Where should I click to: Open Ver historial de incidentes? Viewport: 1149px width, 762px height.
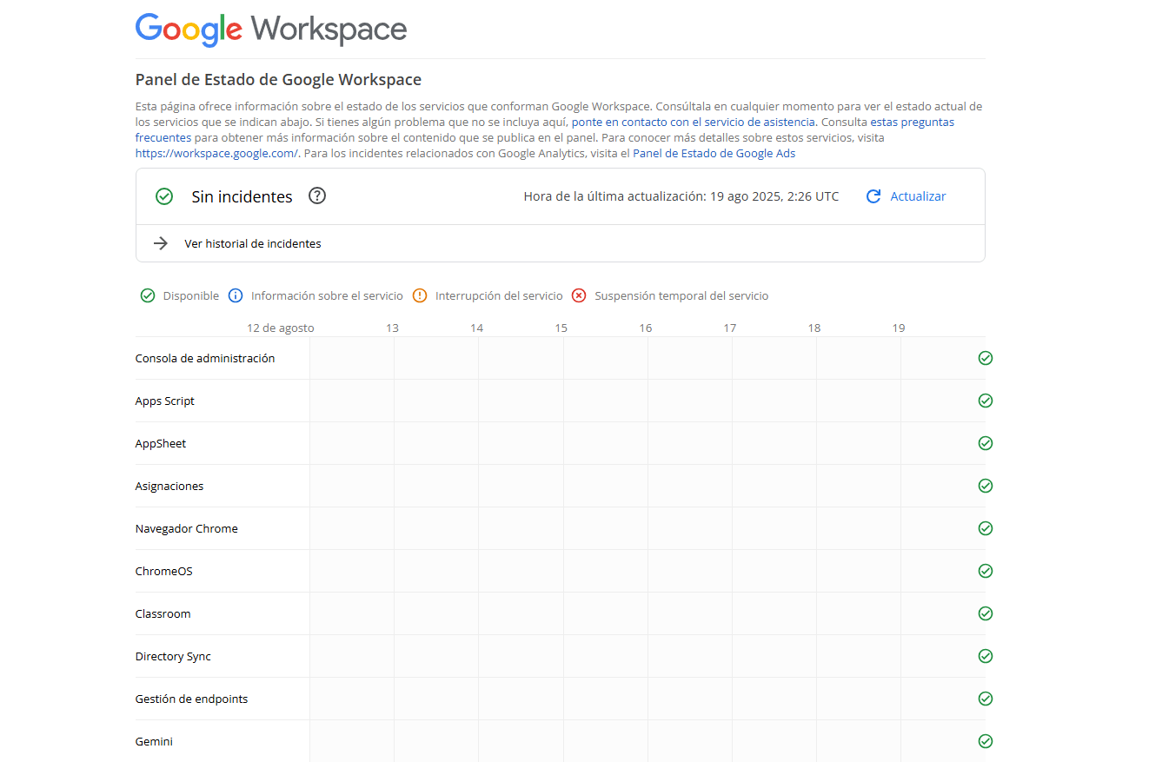(x=253, y=244)
